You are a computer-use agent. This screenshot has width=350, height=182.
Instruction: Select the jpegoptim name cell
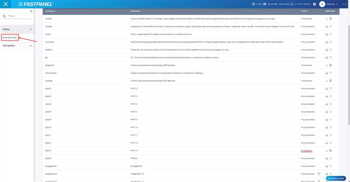pos(50,65)
